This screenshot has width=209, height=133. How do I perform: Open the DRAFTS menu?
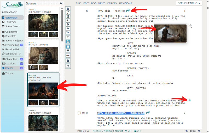[x=112, y=3]
